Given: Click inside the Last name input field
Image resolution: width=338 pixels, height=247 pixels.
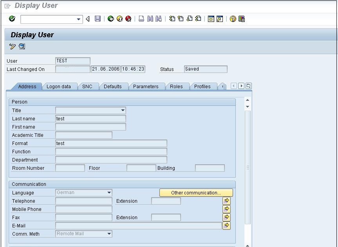Looking at the screenshot, I should (x=90, y=118).
